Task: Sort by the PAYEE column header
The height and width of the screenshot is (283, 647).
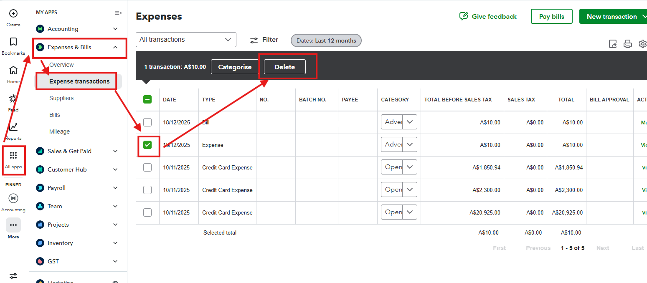Action: coord(350,99)
